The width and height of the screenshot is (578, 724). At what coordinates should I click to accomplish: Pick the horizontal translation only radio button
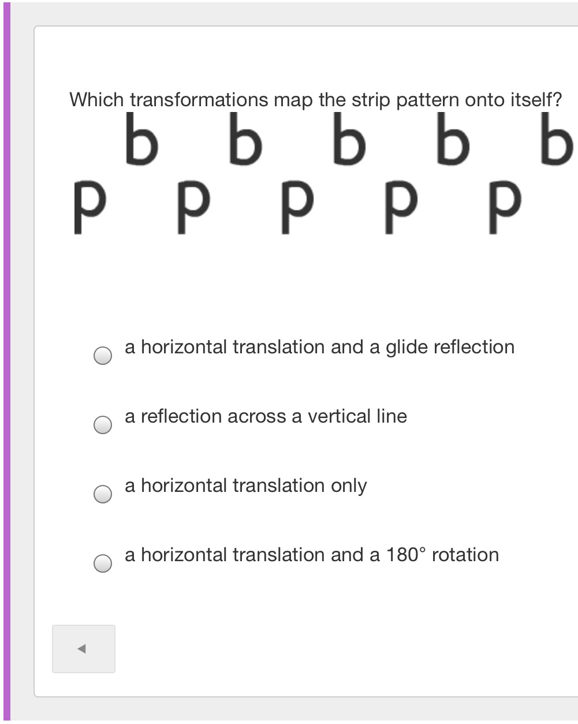tap(103, 494)
